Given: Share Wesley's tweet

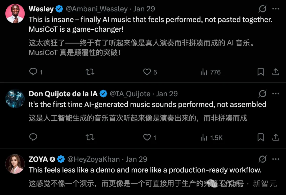Looking at the screenshot, I should tap(275, 72).
